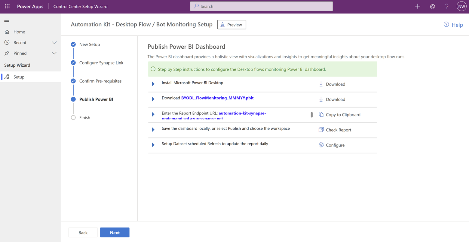This screenshot has width=469, height=242.
Task: Click the search magnifier icon
Action: pyautogui.click(x=196, y=6)
